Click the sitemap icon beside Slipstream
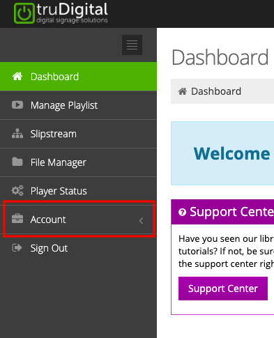Screen dimensions: 274x338 tap(17, 133)
